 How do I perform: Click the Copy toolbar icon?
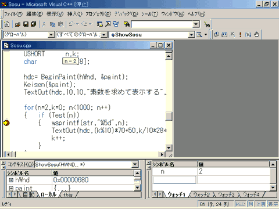52,24
